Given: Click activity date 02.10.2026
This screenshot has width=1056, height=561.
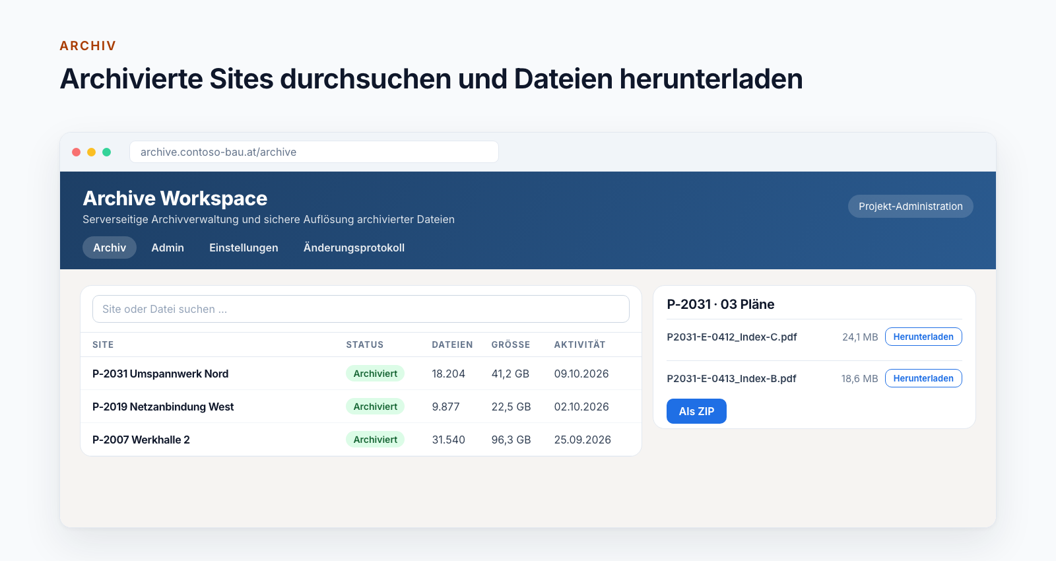Looking at the screenshot, I should (581, 407).
